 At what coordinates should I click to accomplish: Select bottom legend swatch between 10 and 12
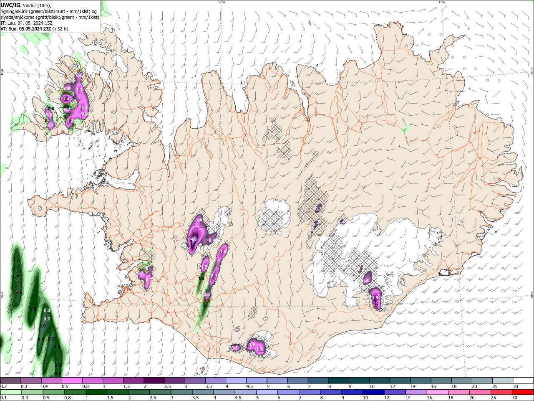pos(373,392)
